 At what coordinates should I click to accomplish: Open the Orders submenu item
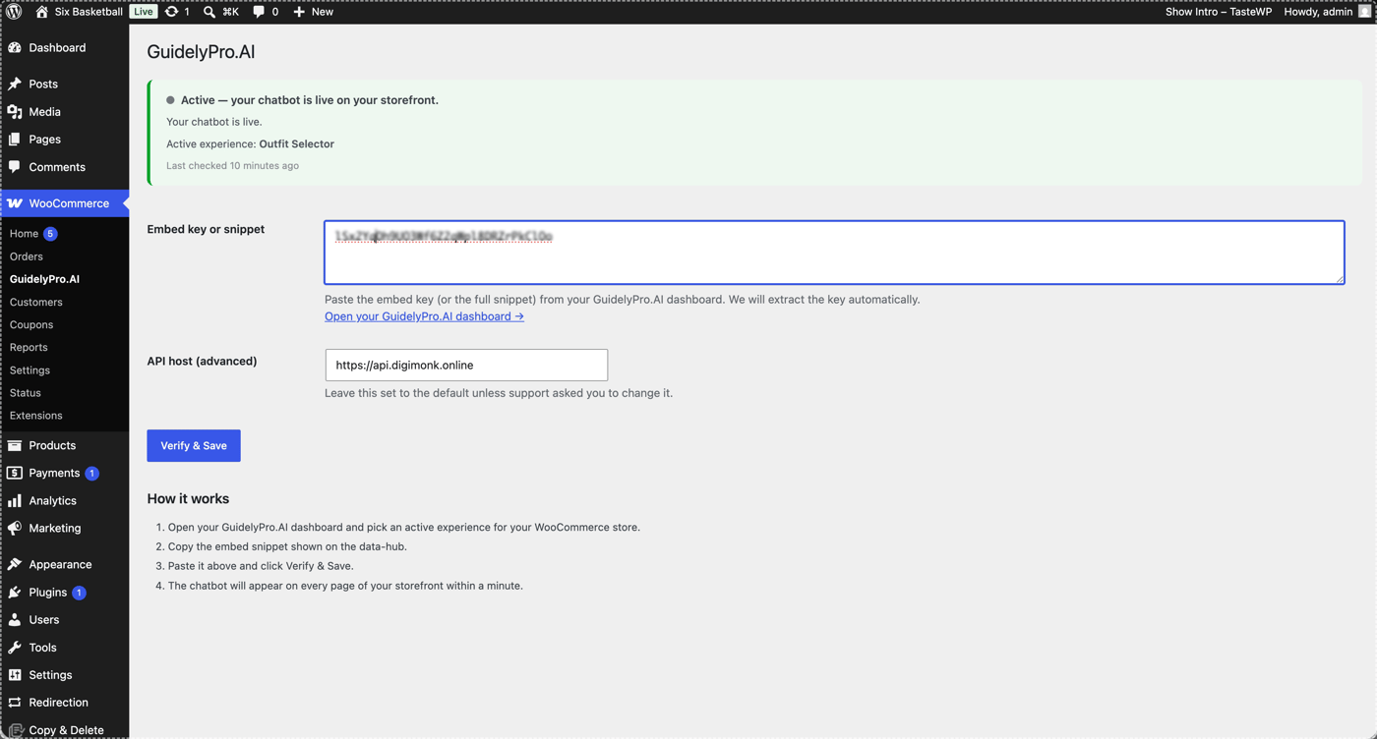point(27,256)
